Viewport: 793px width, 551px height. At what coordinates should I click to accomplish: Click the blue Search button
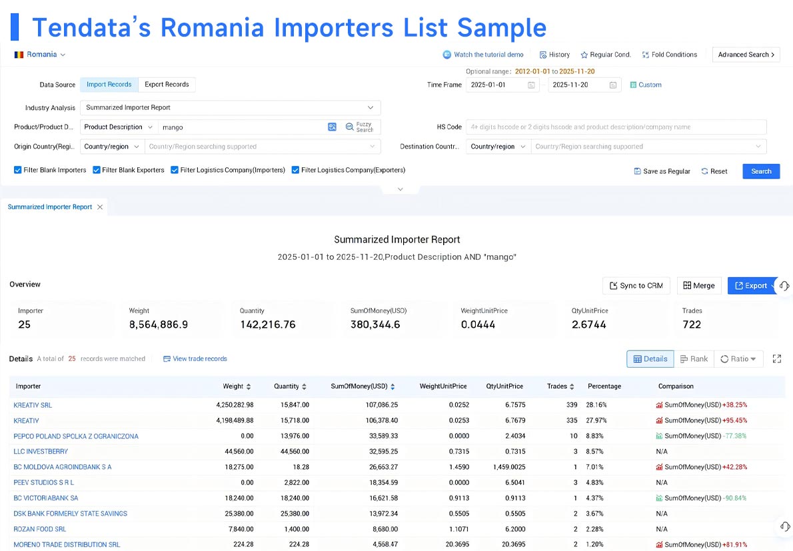[761, 171]
